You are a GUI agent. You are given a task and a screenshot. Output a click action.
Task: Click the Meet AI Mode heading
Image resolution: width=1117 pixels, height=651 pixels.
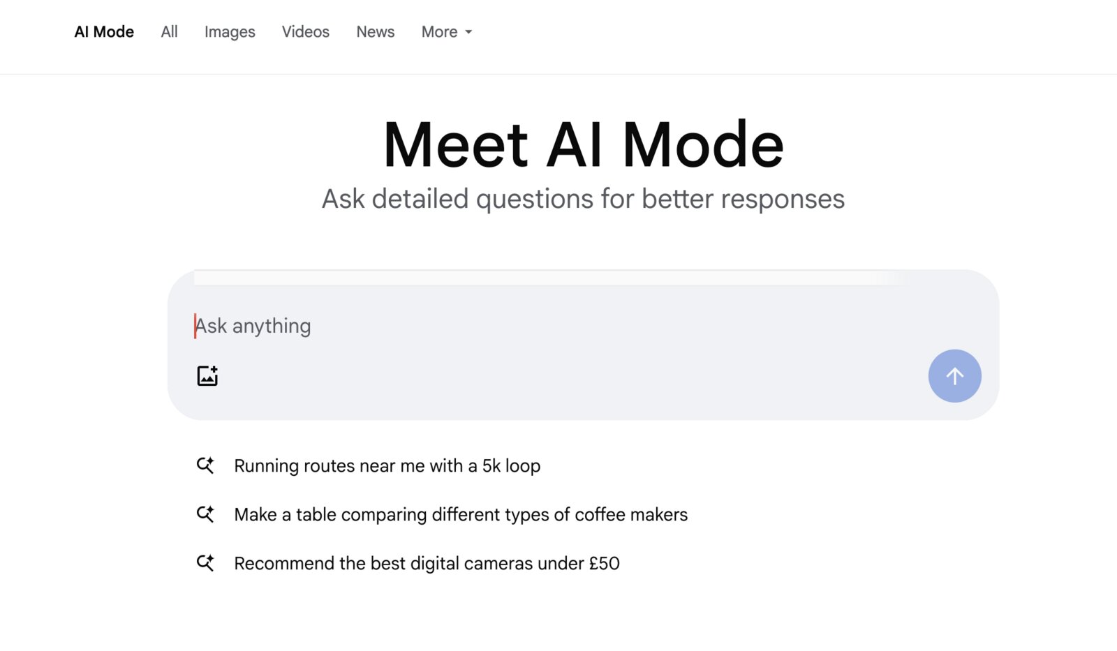pyautogui.click(x=584, y=144)
